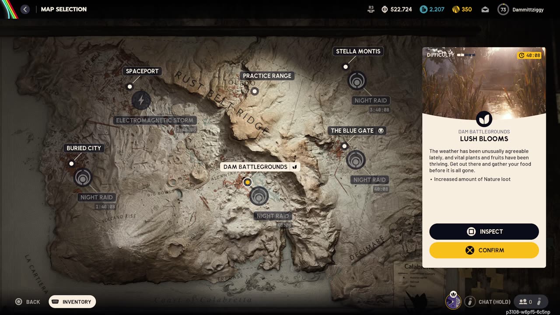
Task: Click Night Raid label under Buried City
Action: coord(97,197)
